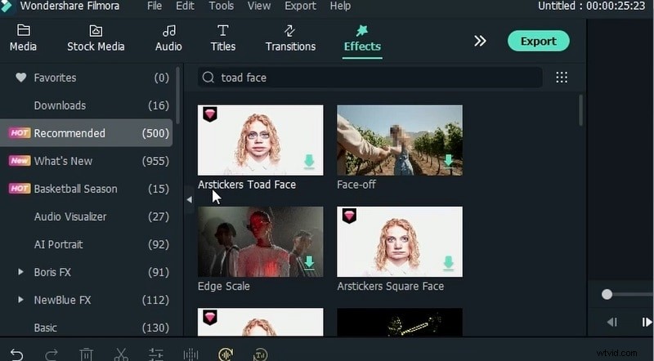This screenshot has height=361, width=654.
Task: Click the search magnifier icon
Action: click(x=208, y=78)
